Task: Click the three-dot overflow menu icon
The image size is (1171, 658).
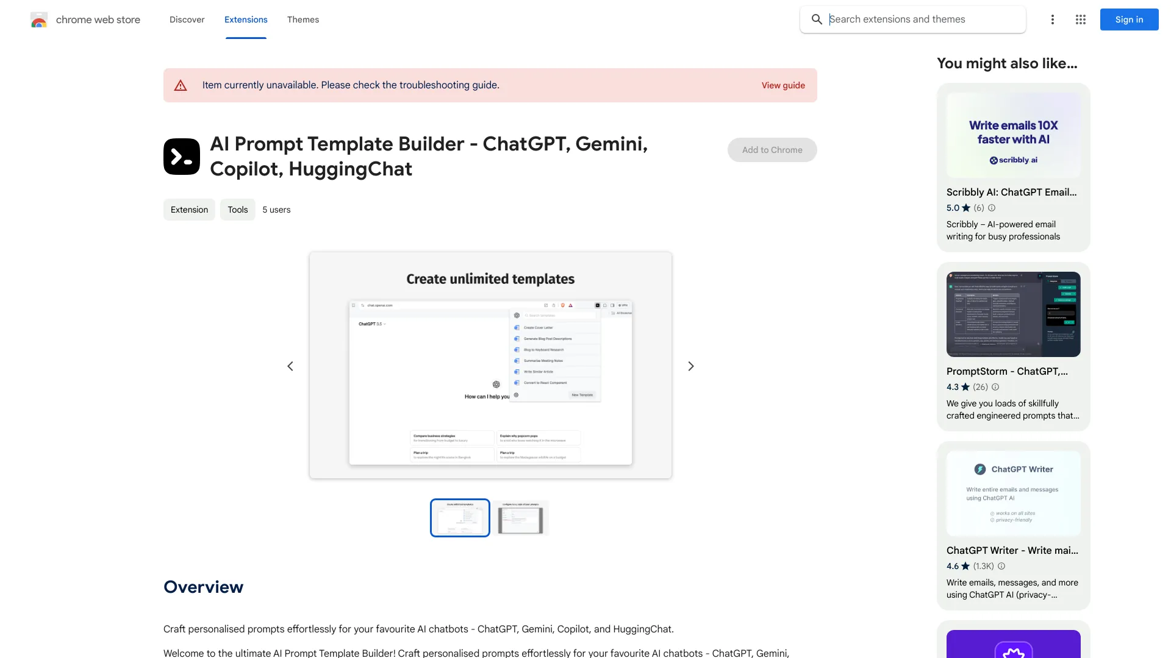Action: point(1052,19)
